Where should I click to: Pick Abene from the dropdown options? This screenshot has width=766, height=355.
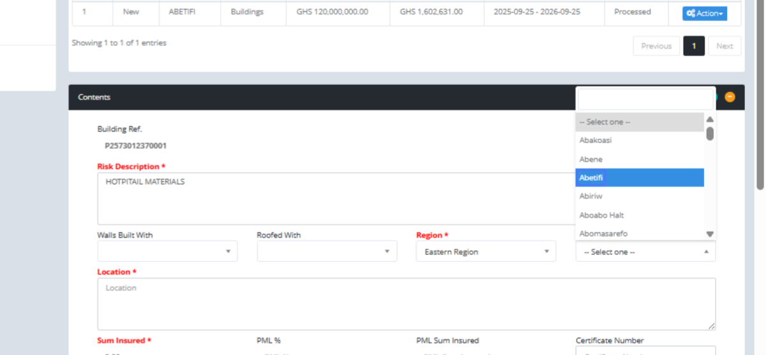(x=639, y=159)
